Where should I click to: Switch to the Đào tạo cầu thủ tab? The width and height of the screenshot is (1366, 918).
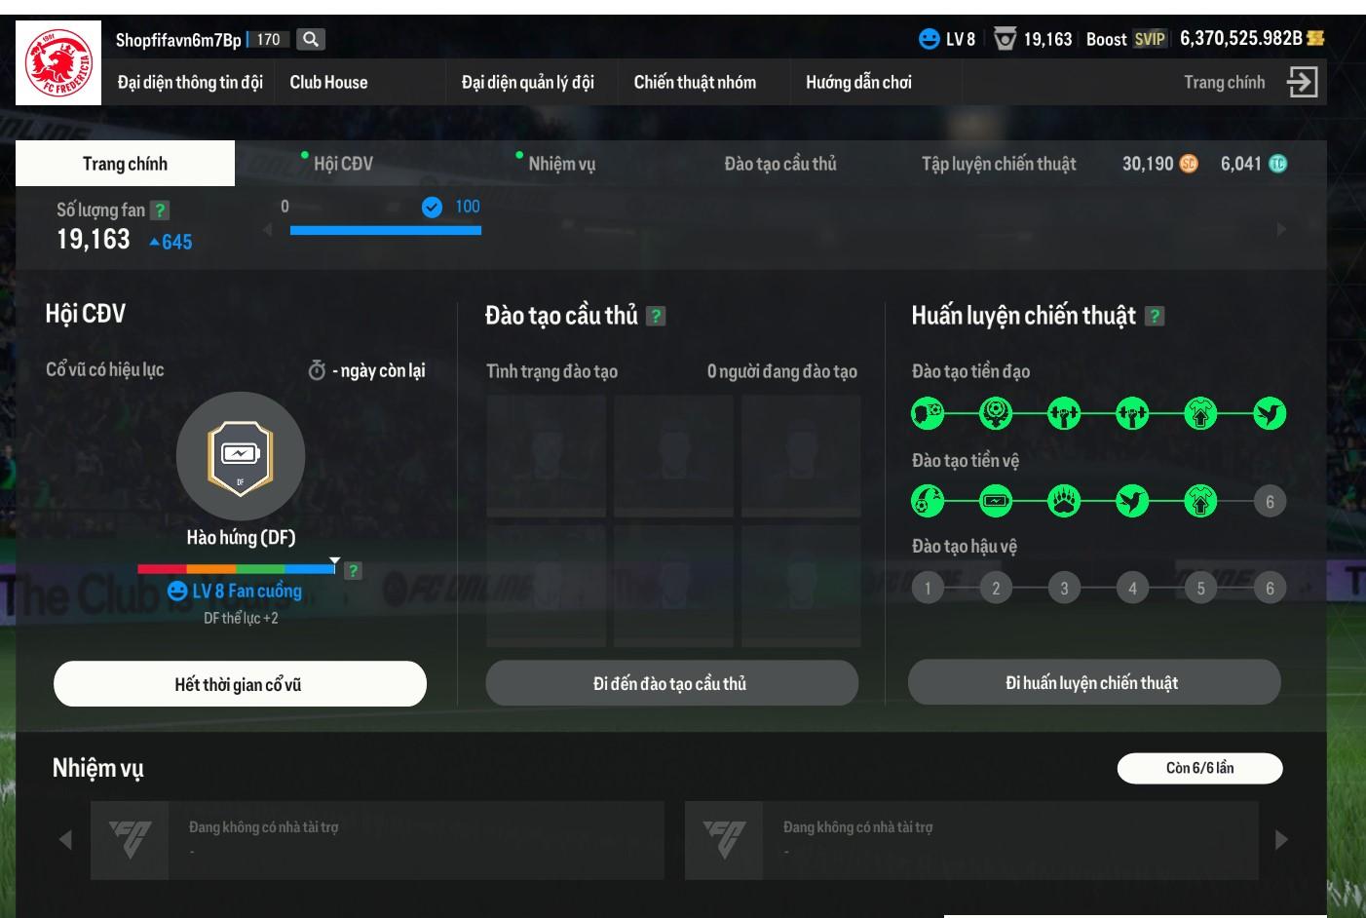pos(780,164)
